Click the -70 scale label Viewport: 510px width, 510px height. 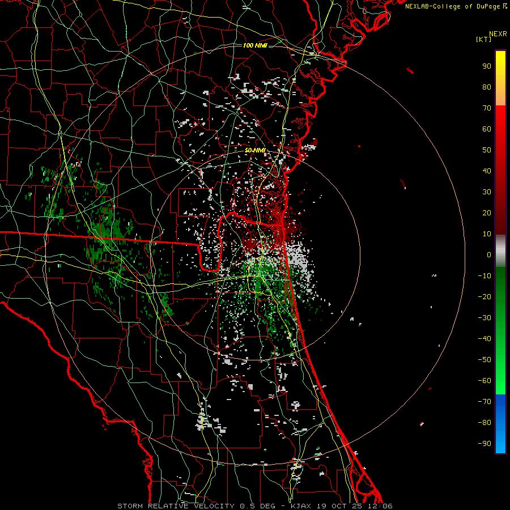click(484, 402)
